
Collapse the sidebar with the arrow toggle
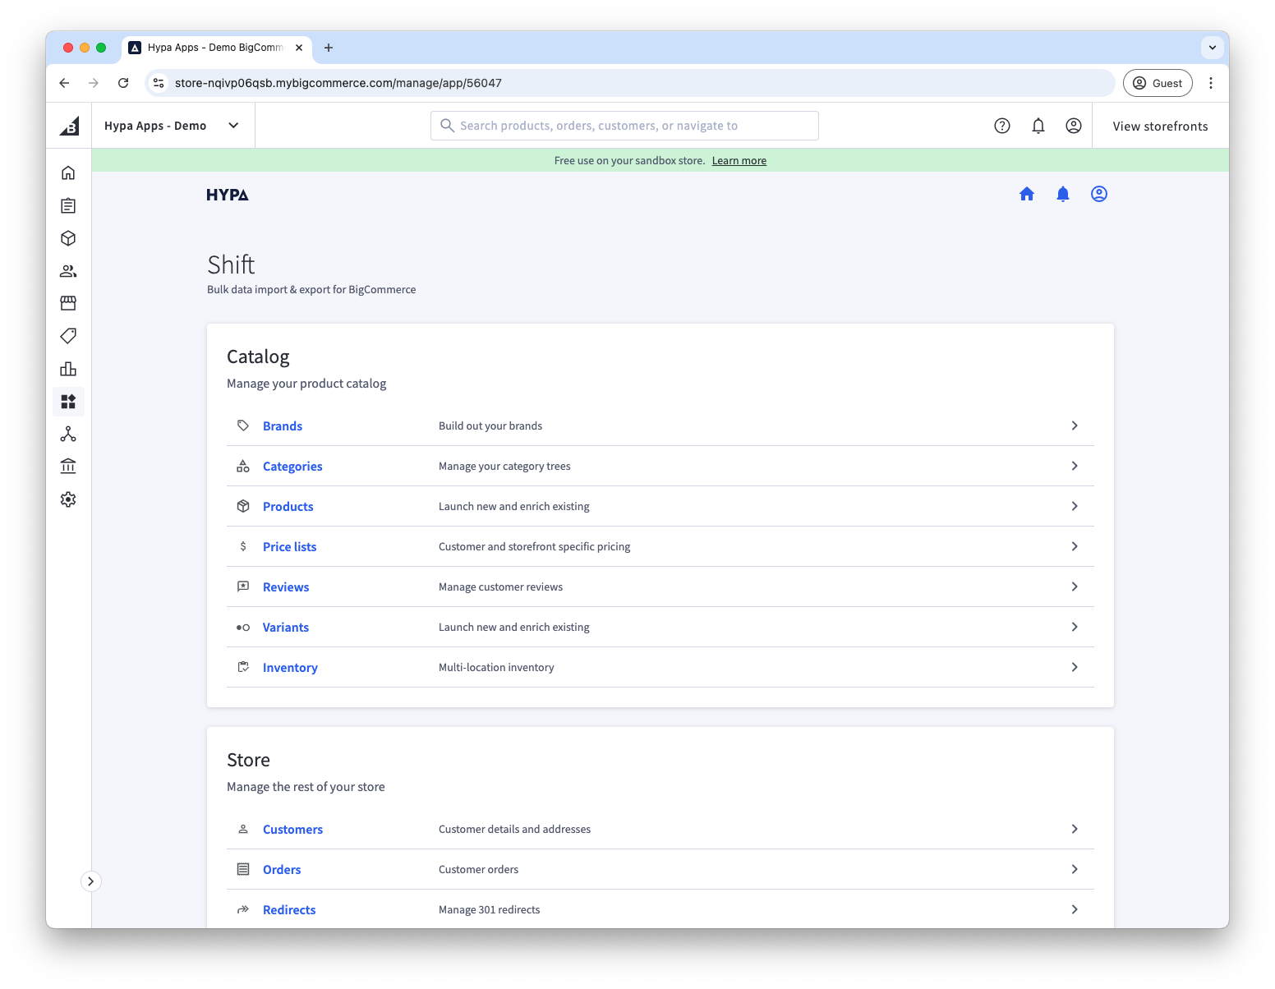pyautogui.click(x=91, y=881)
